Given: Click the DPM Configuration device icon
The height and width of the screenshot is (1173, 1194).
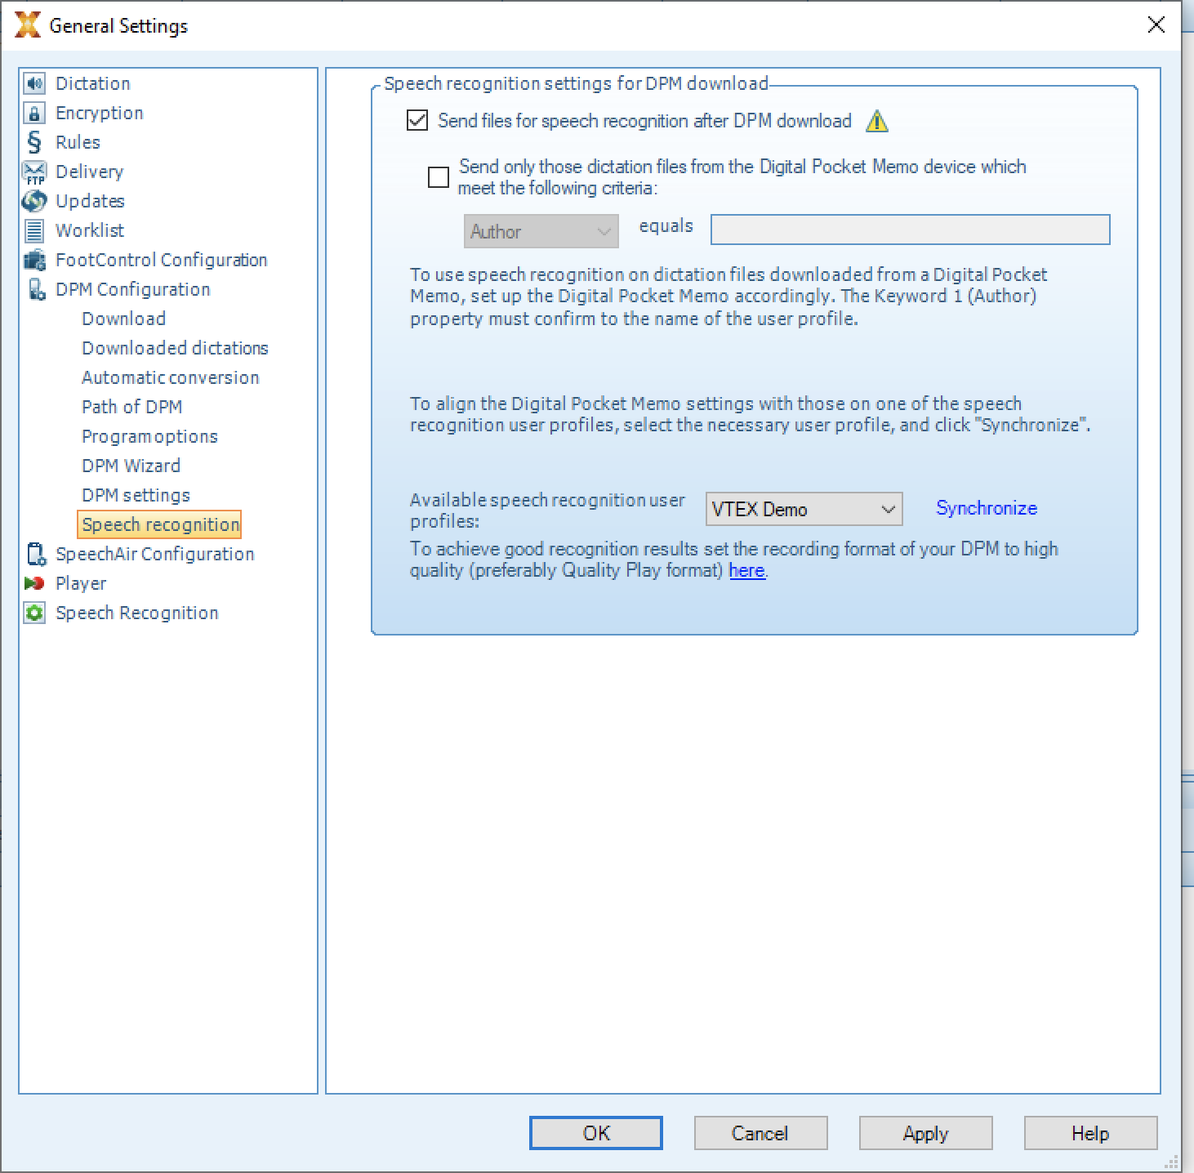Looking at the screenshot, I should tap(35, 289).
